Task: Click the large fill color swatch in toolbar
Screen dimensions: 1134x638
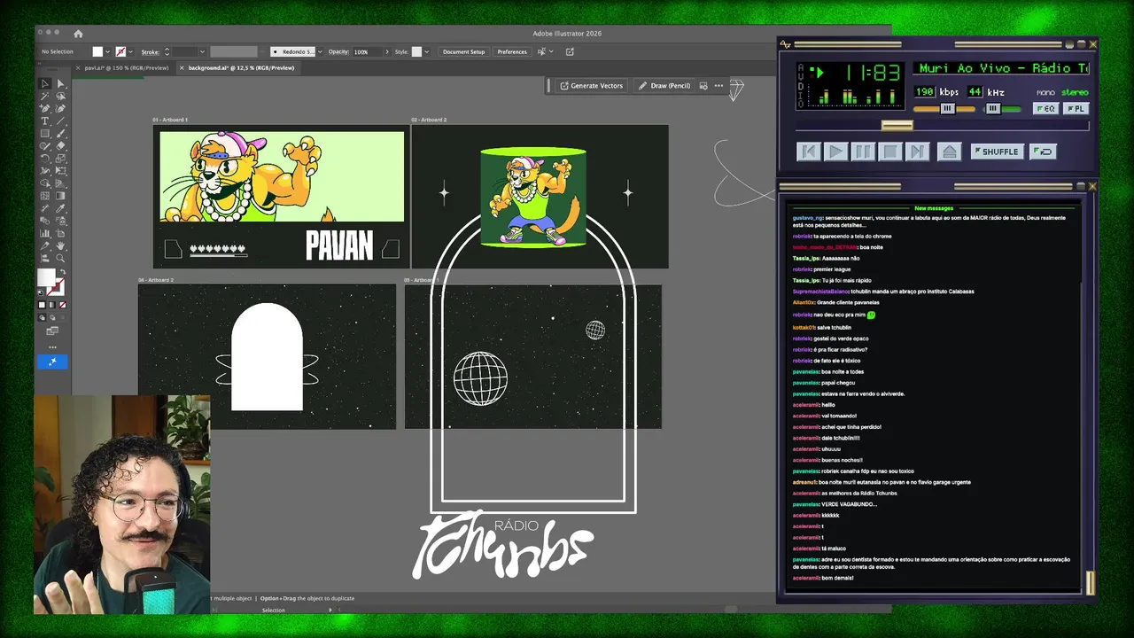Action: pyautogui.click(x=47, y=276)
